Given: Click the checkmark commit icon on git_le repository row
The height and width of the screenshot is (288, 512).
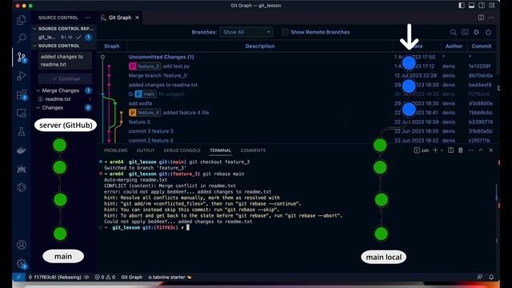Looking at the screenshot, I should (x=78, y=38).
